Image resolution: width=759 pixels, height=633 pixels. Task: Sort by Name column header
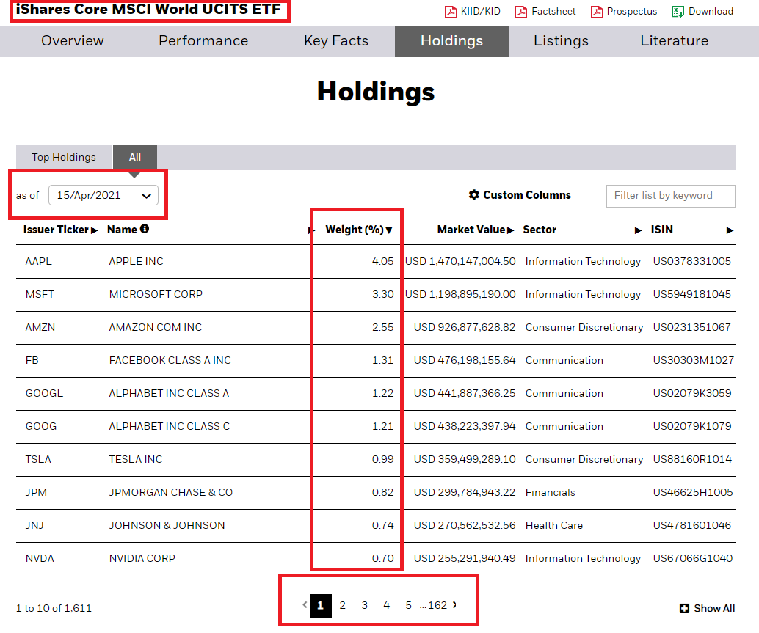(x=122, y=230)
